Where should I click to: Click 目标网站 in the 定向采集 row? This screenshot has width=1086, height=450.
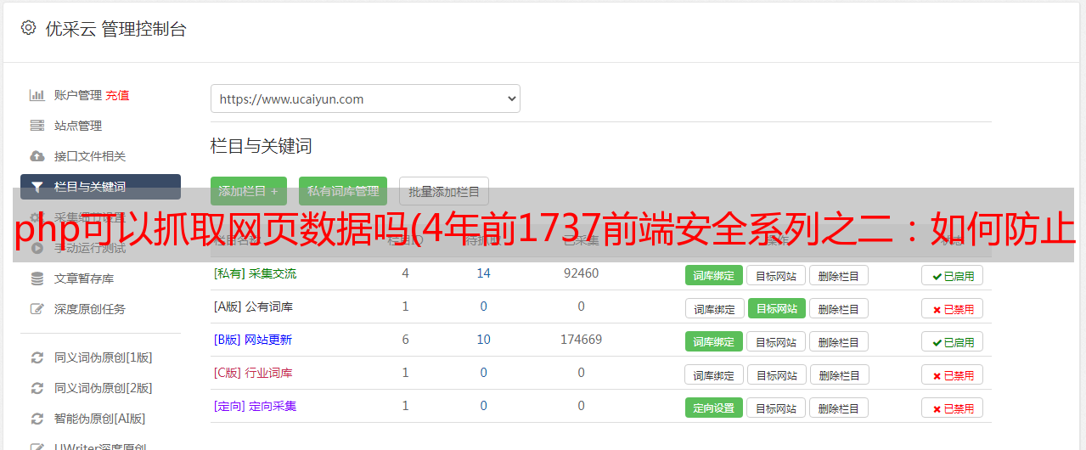click(x=776, y=408)
